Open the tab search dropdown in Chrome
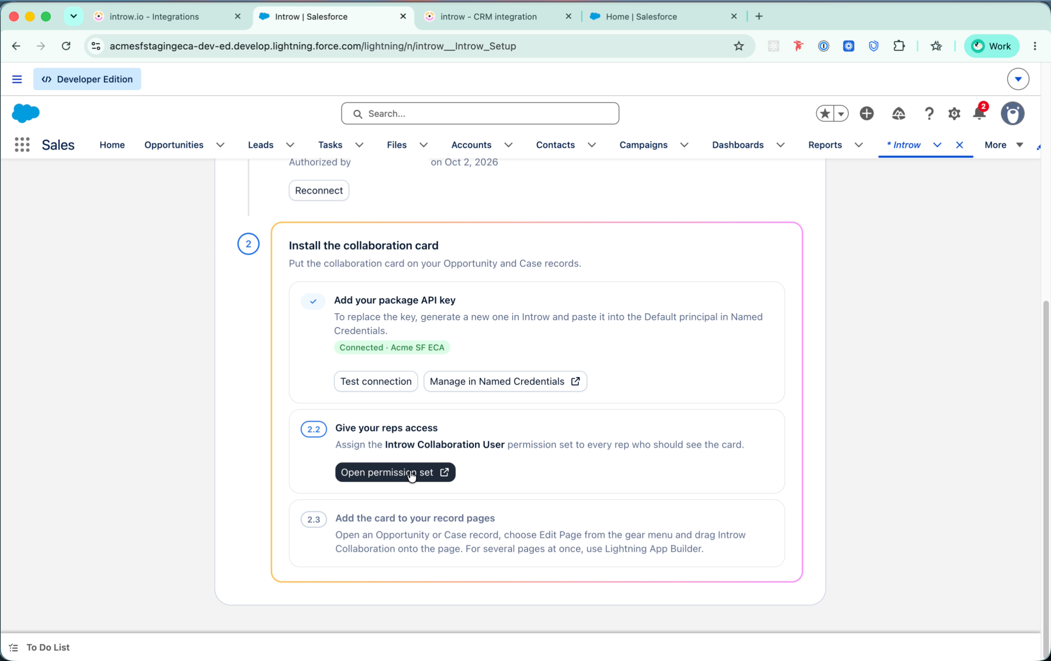This screenshot has width=1051, height=661. (73, 16)
